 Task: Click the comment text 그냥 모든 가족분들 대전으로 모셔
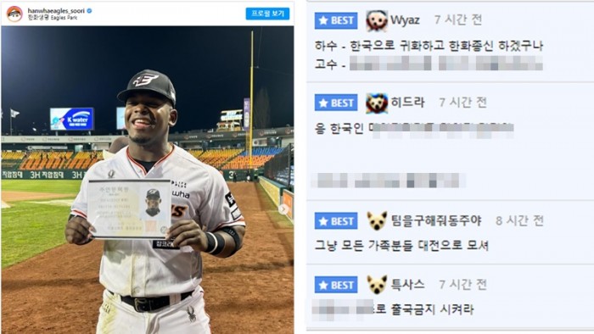tap(401, 245)
